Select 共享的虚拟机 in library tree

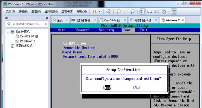(24, 46)
